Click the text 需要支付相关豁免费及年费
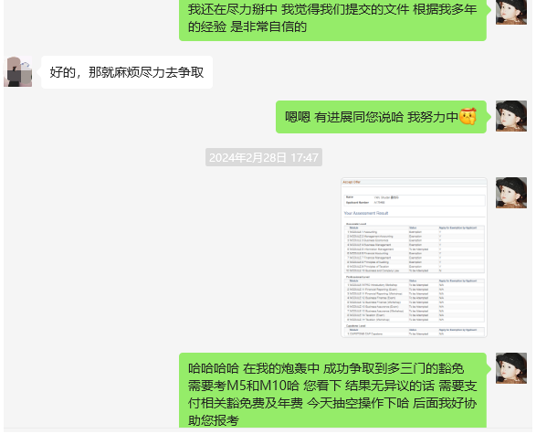 pyautogui.click(x=332, y=395)
